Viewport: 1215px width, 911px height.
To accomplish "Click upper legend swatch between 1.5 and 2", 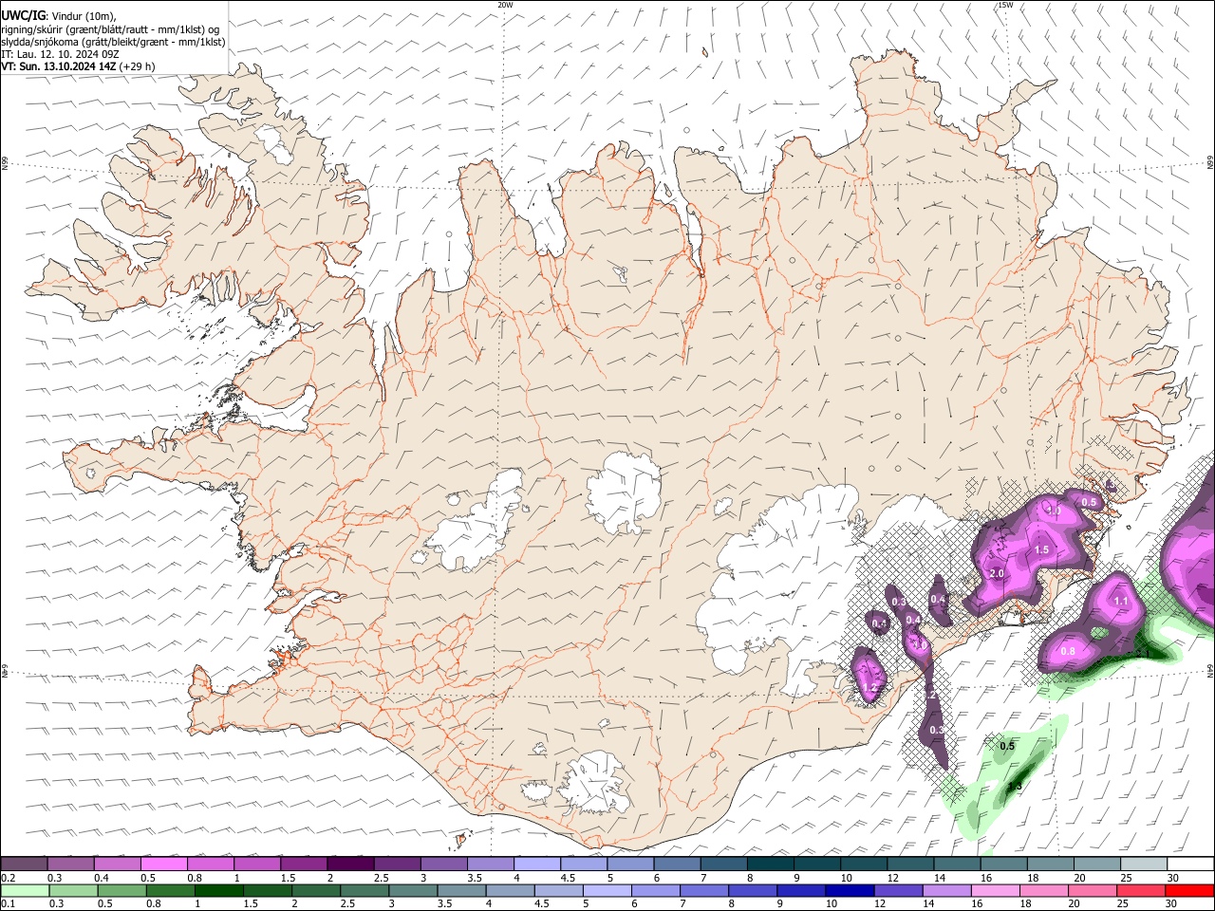I will [304, 864].
